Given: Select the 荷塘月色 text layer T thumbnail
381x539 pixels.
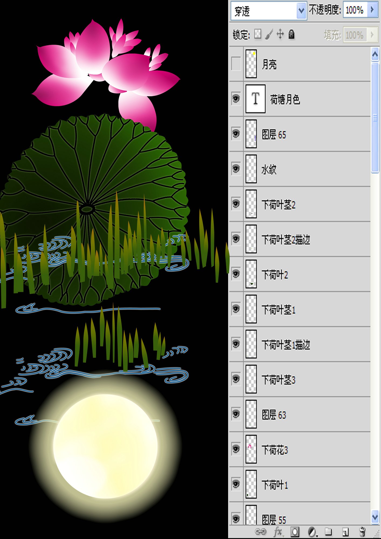Looking at the screenshot, I should tap(255, 99).
